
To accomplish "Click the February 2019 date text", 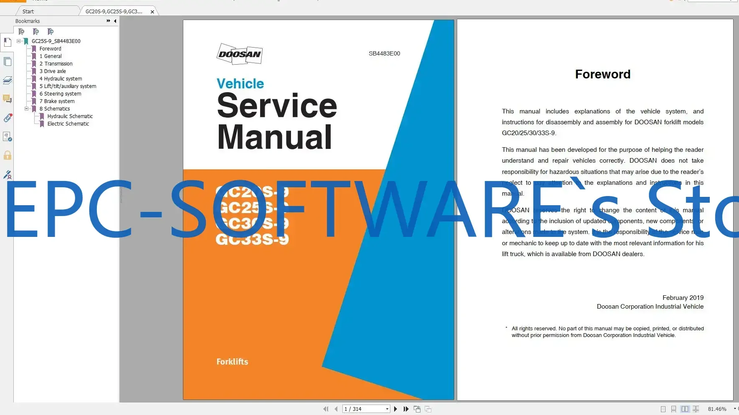I will [x=683, y=298].
